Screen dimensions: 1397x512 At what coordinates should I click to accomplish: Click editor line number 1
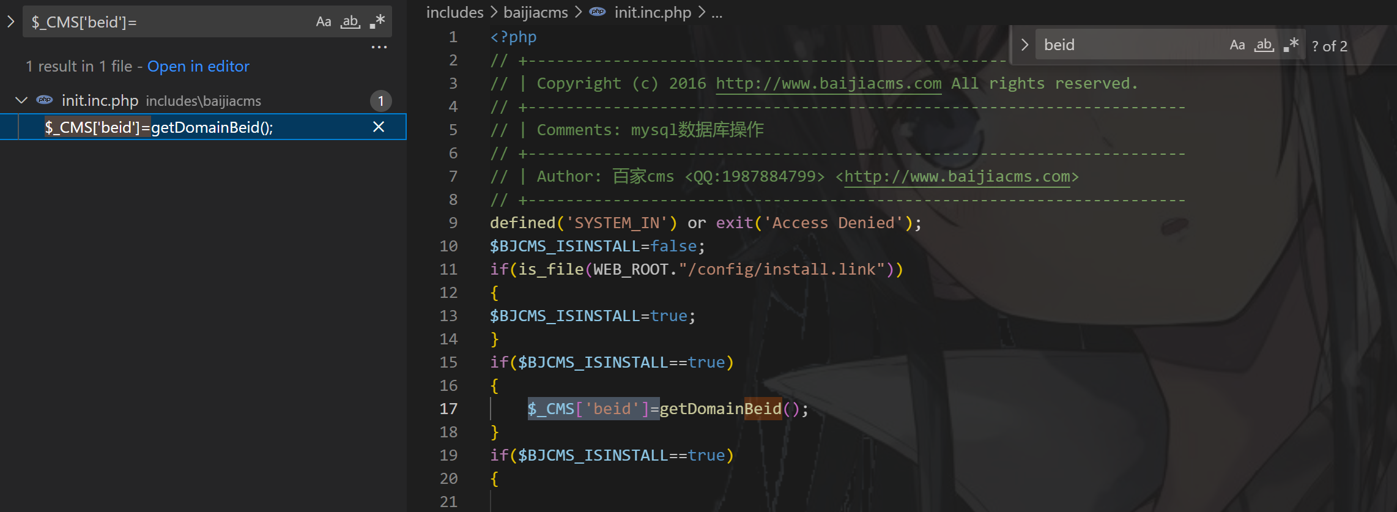tap(453, 37)
